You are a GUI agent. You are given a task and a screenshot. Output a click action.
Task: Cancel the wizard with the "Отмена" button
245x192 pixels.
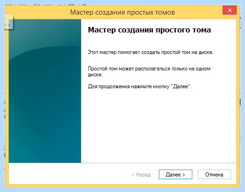click(x=214, y=174)
